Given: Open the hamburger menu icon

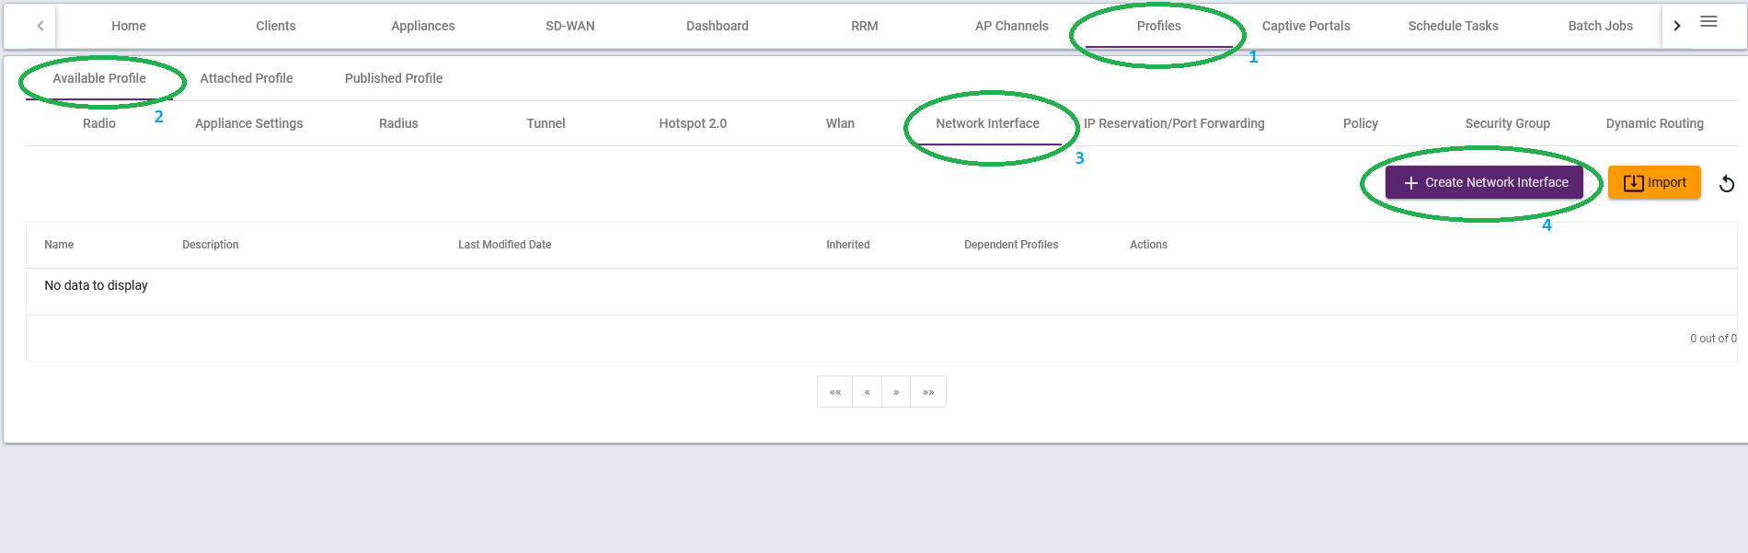Looking at the screenshot, I should [x=1708, y=21].
